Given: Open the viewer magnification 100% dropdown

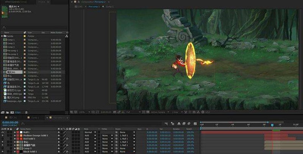Looking at the screenshot, I should [84, 112].
